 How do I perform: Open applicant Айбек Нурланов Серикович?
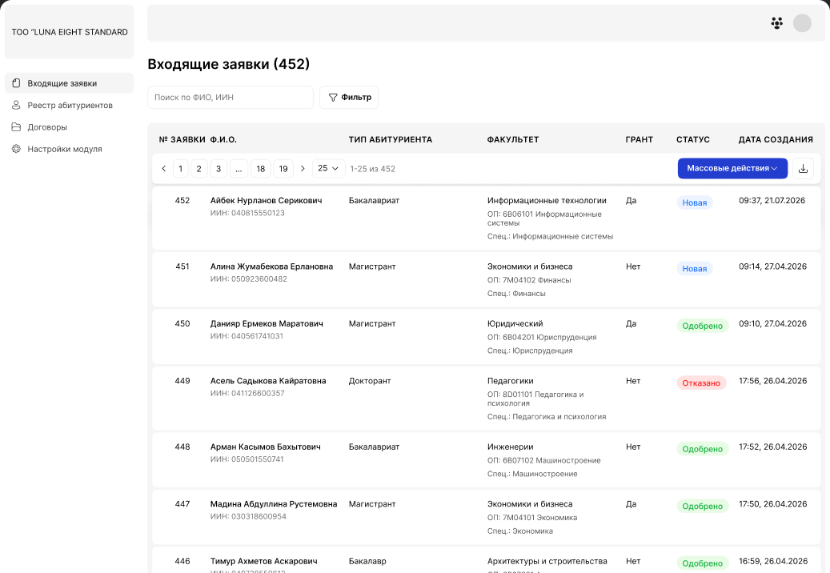pos(267,201)
